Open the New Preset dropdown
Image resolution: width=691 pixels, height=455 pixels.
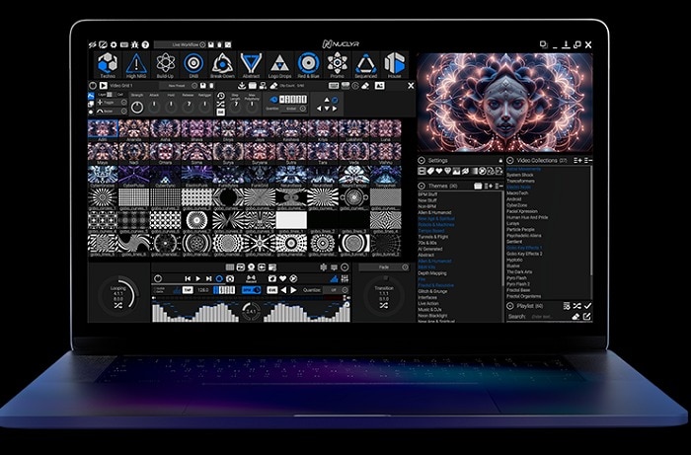179,86
